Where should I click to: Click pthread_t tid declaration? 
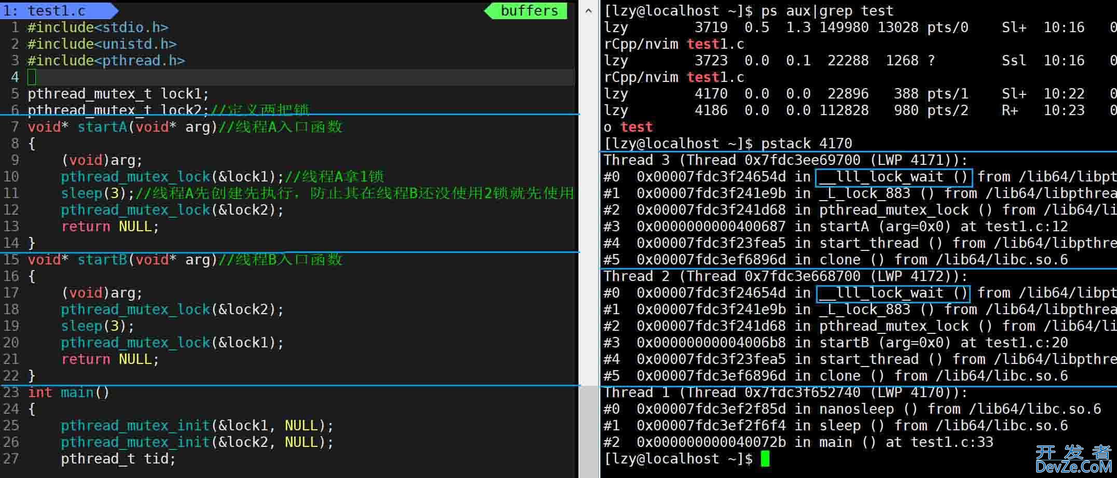118,459
